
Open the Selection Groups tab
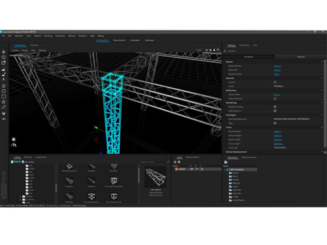point(249,157)
